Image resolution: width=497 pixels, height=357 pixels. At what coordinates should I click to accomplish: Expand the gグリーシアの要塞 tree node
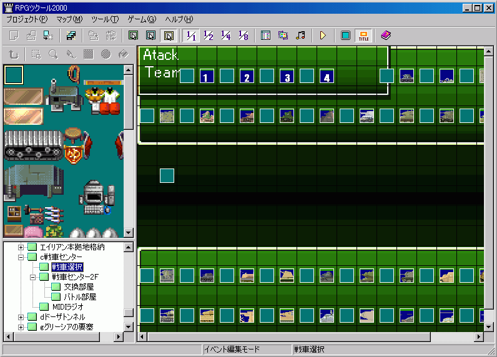[21, 327]
